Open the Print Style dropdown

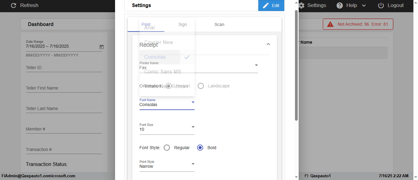click(193, 164)
